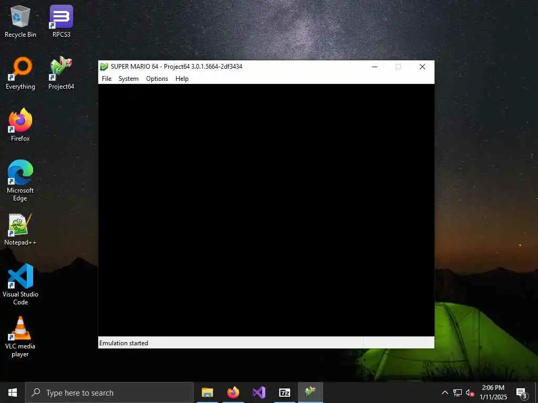Image resolution: width=538 pixels, height=403 pixels.
Task: Select the VLC media player desktop shortcut
Action: (x=20, y=337)
